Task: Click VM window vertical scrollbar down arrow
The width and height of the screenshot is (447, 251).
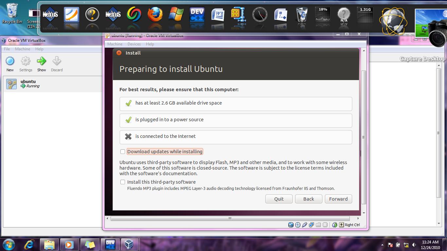Action: point(364,213)
